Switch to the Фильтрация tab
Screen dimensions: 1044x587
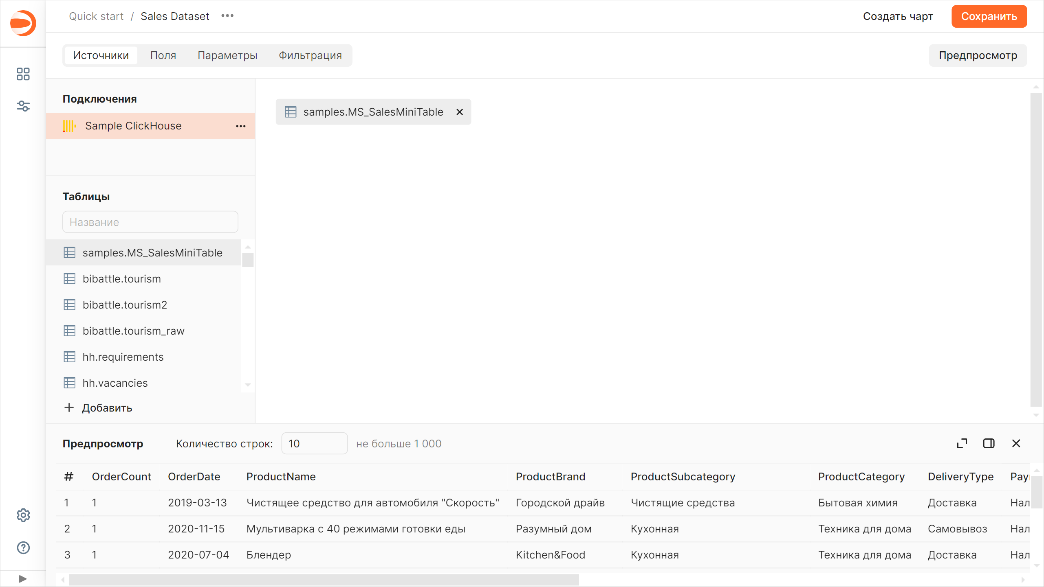310,55
